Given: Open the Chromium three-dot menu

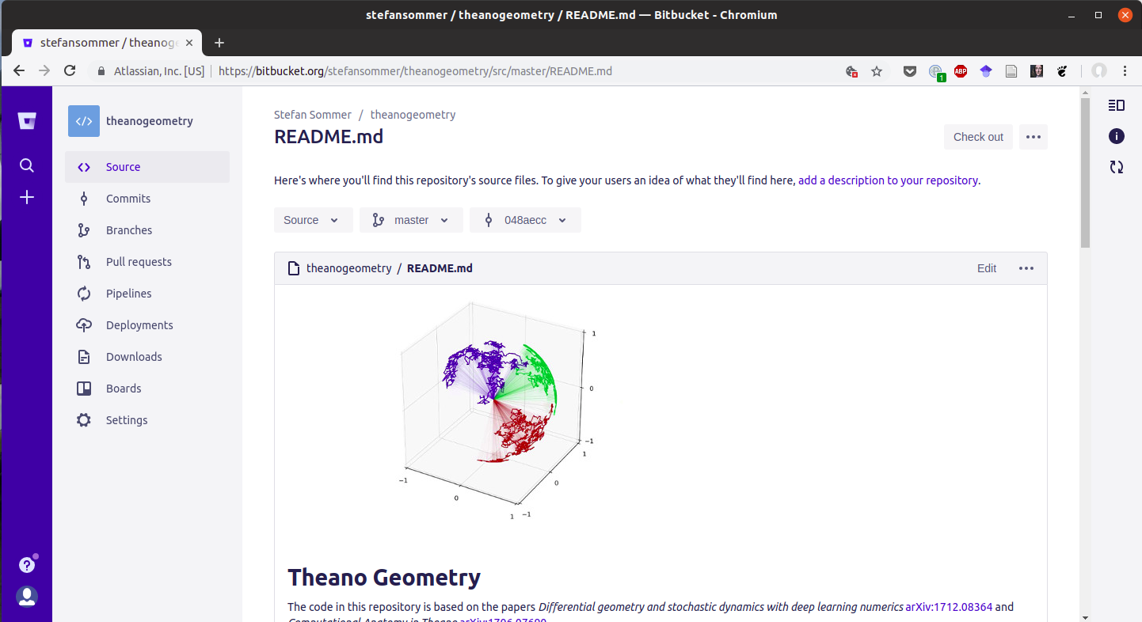Looking at the screenshot, I should tap(1125, 71).
